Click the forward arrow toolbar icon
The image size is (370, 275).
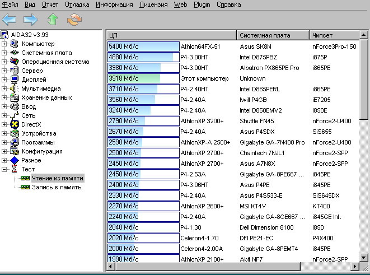[30, 20]
